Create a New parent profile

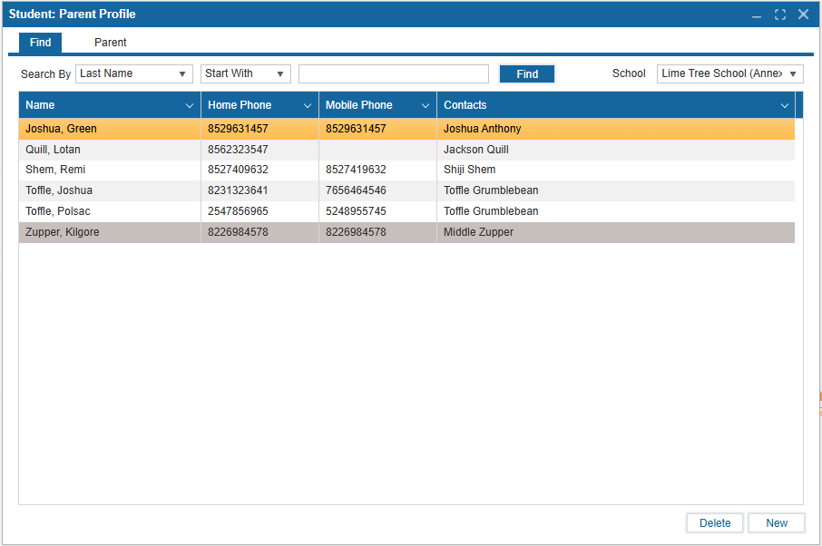tap(777, 523)
